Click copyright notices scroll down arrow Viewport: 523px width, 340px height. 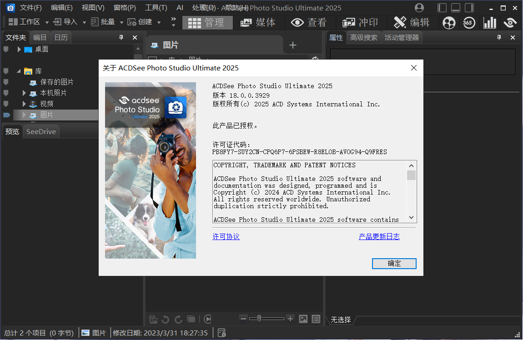pyautogui.click(x=411, y=218)
